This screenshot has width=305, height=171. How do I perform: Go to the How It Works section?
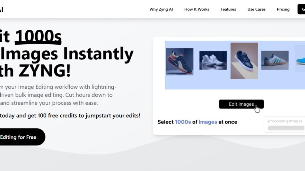tap(196, 9)
